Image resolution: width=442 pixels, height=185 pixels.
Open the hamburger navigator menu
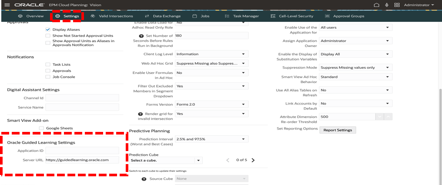tap(7, 5)
